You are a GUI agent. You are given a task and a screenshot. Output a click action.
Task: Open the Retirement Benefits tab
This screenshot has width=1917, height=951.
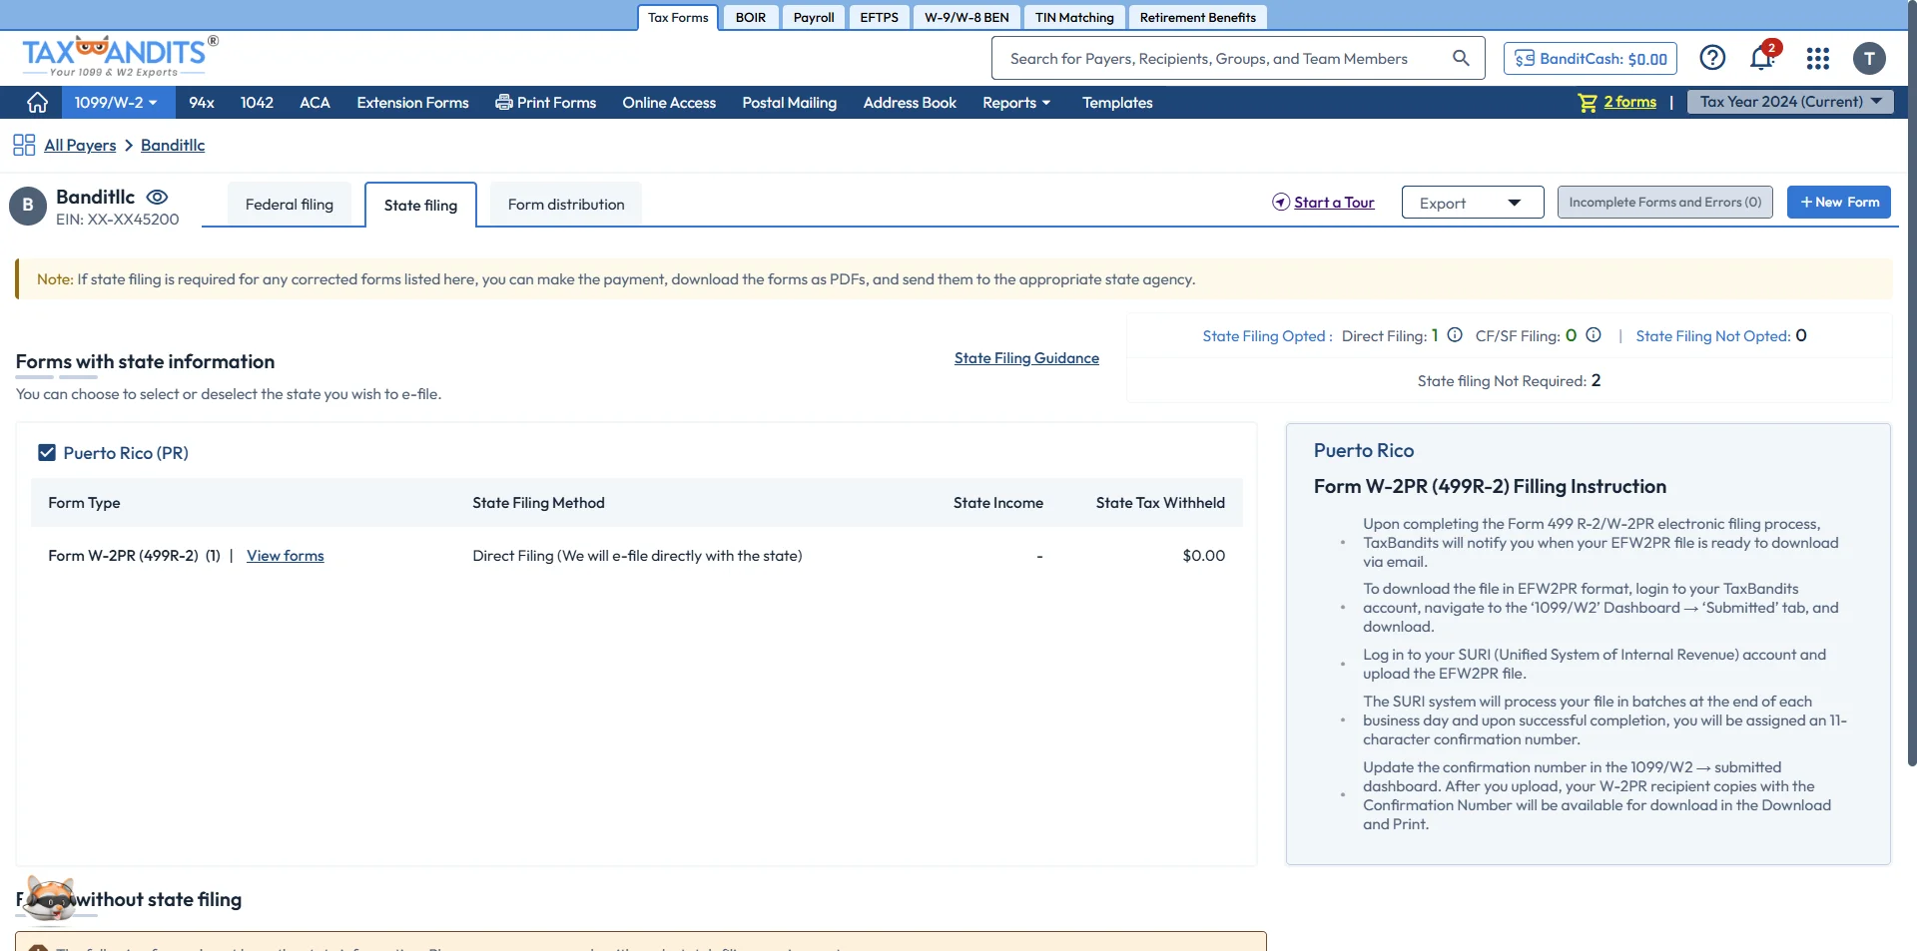pyautogui.click(x=1198, y=17)
